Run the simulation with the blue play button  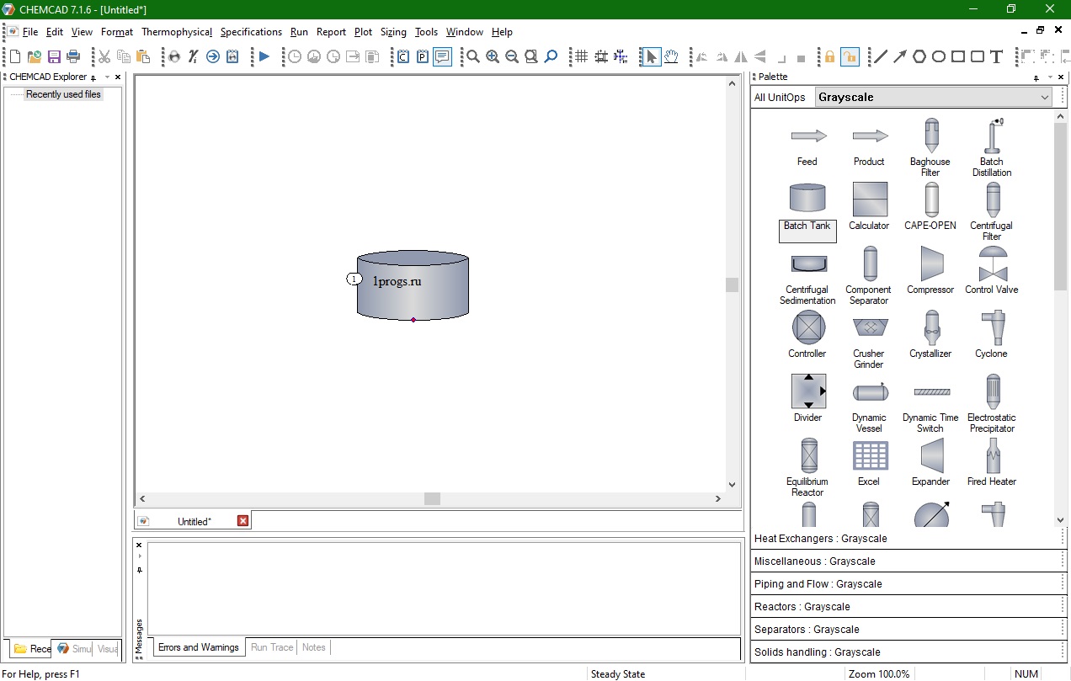[x=264, y=56]
